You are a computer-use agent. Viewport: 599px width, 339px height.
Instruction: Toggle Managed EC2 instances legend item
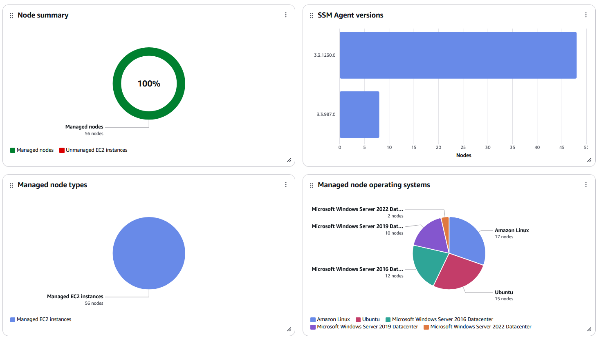40,319
